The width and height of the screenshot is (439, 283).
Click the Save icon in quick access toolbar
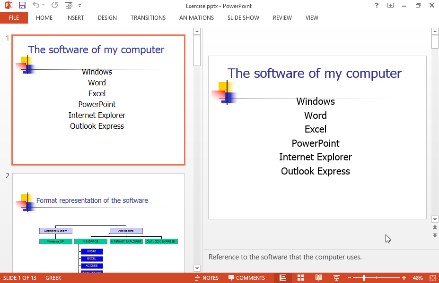(22, 5)
